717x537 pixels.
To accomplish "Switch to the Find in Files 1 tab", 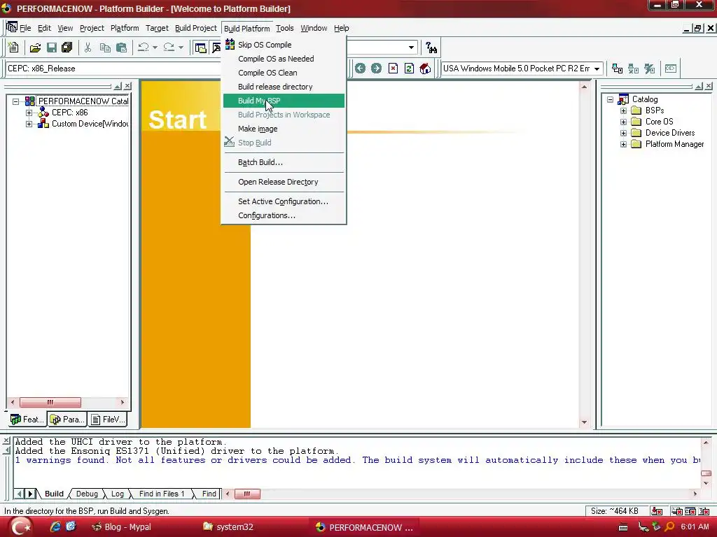I will tap(162, 494).
